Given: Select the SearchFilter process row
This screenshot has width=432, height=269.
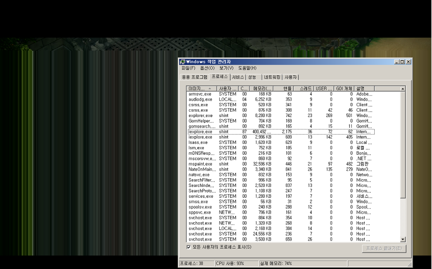Looking at the screenshot, I should [x=281, y=180].
